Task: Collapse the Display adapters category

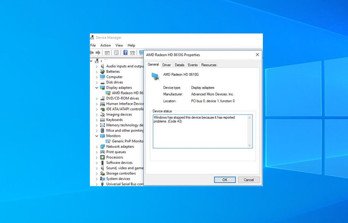Action: 97,88
